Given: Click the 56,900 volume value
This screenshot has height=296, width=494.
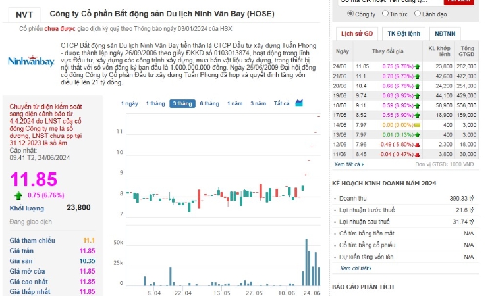Looking at the screenshot, I should [x=443, y=105].
